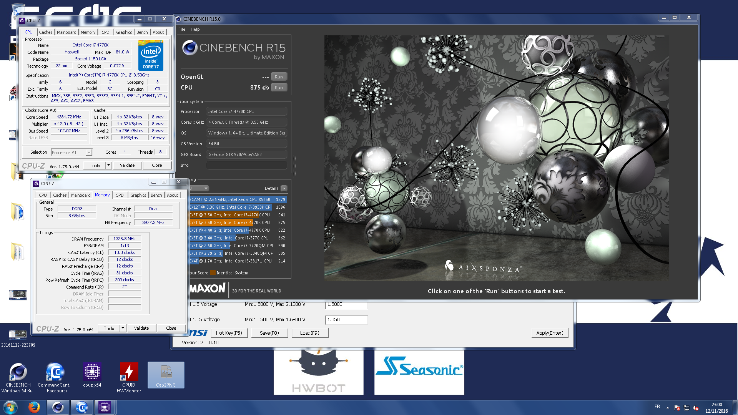
Task: Run the OpenGL test in Cinebench
Action: click(x=279, y=77)
